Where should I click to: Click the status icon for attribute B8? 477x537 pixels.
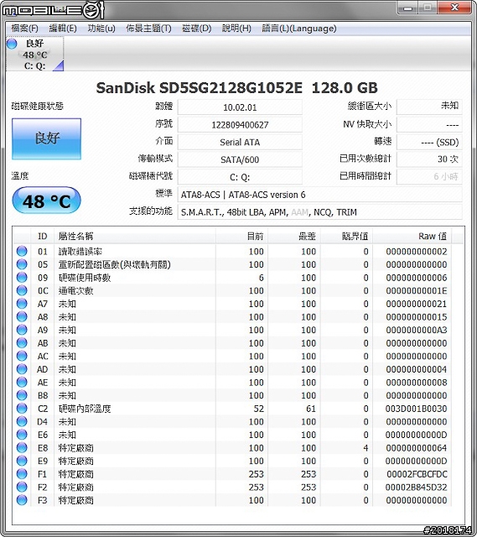(x=22, y=395)
